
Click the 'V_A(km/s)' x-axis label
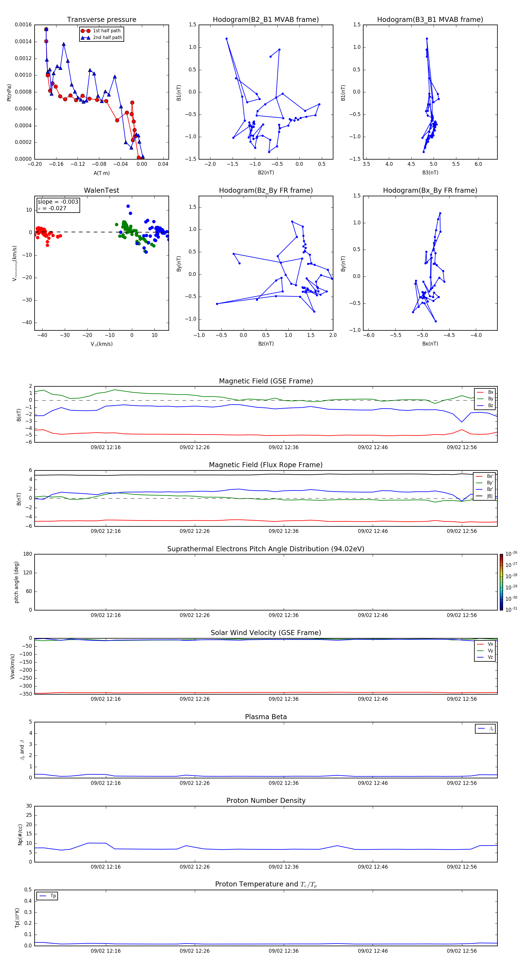coord(101,344)
